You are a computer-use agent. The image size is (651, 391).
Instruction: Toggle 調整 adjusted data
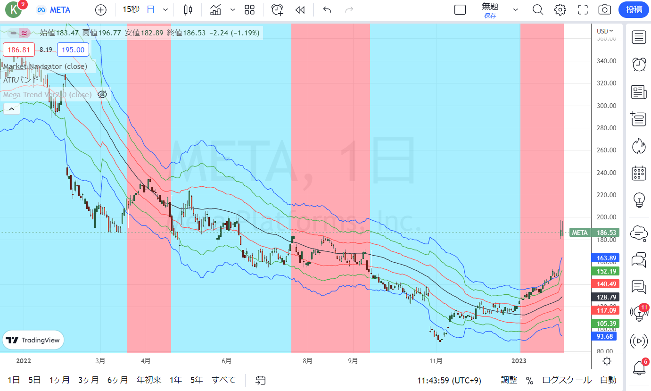click(509, 380)
